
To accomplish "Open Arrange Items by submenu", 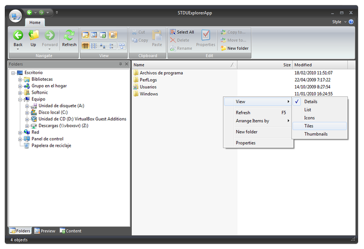I will [257, 121].
